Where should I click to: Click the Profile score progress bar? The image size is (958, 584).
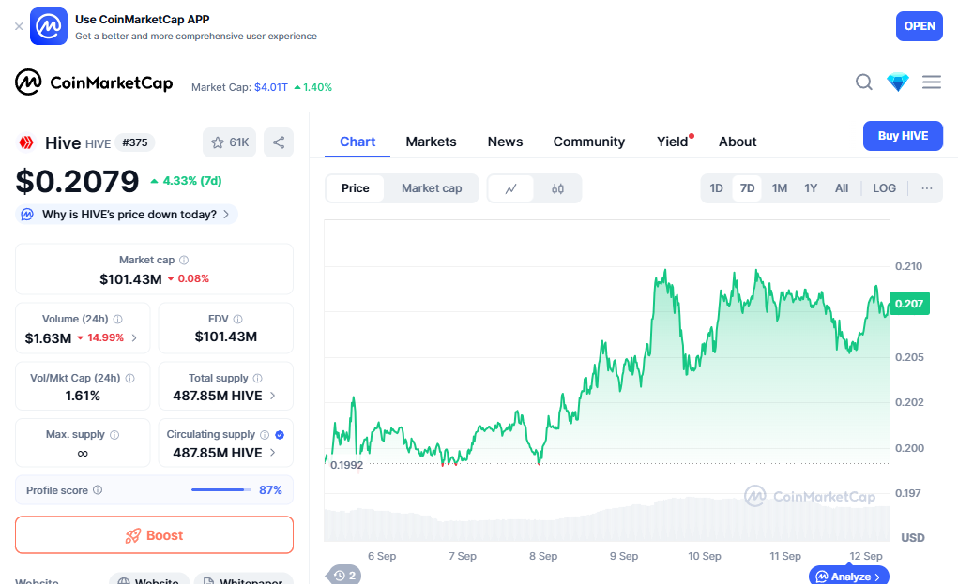coord(221,489)
